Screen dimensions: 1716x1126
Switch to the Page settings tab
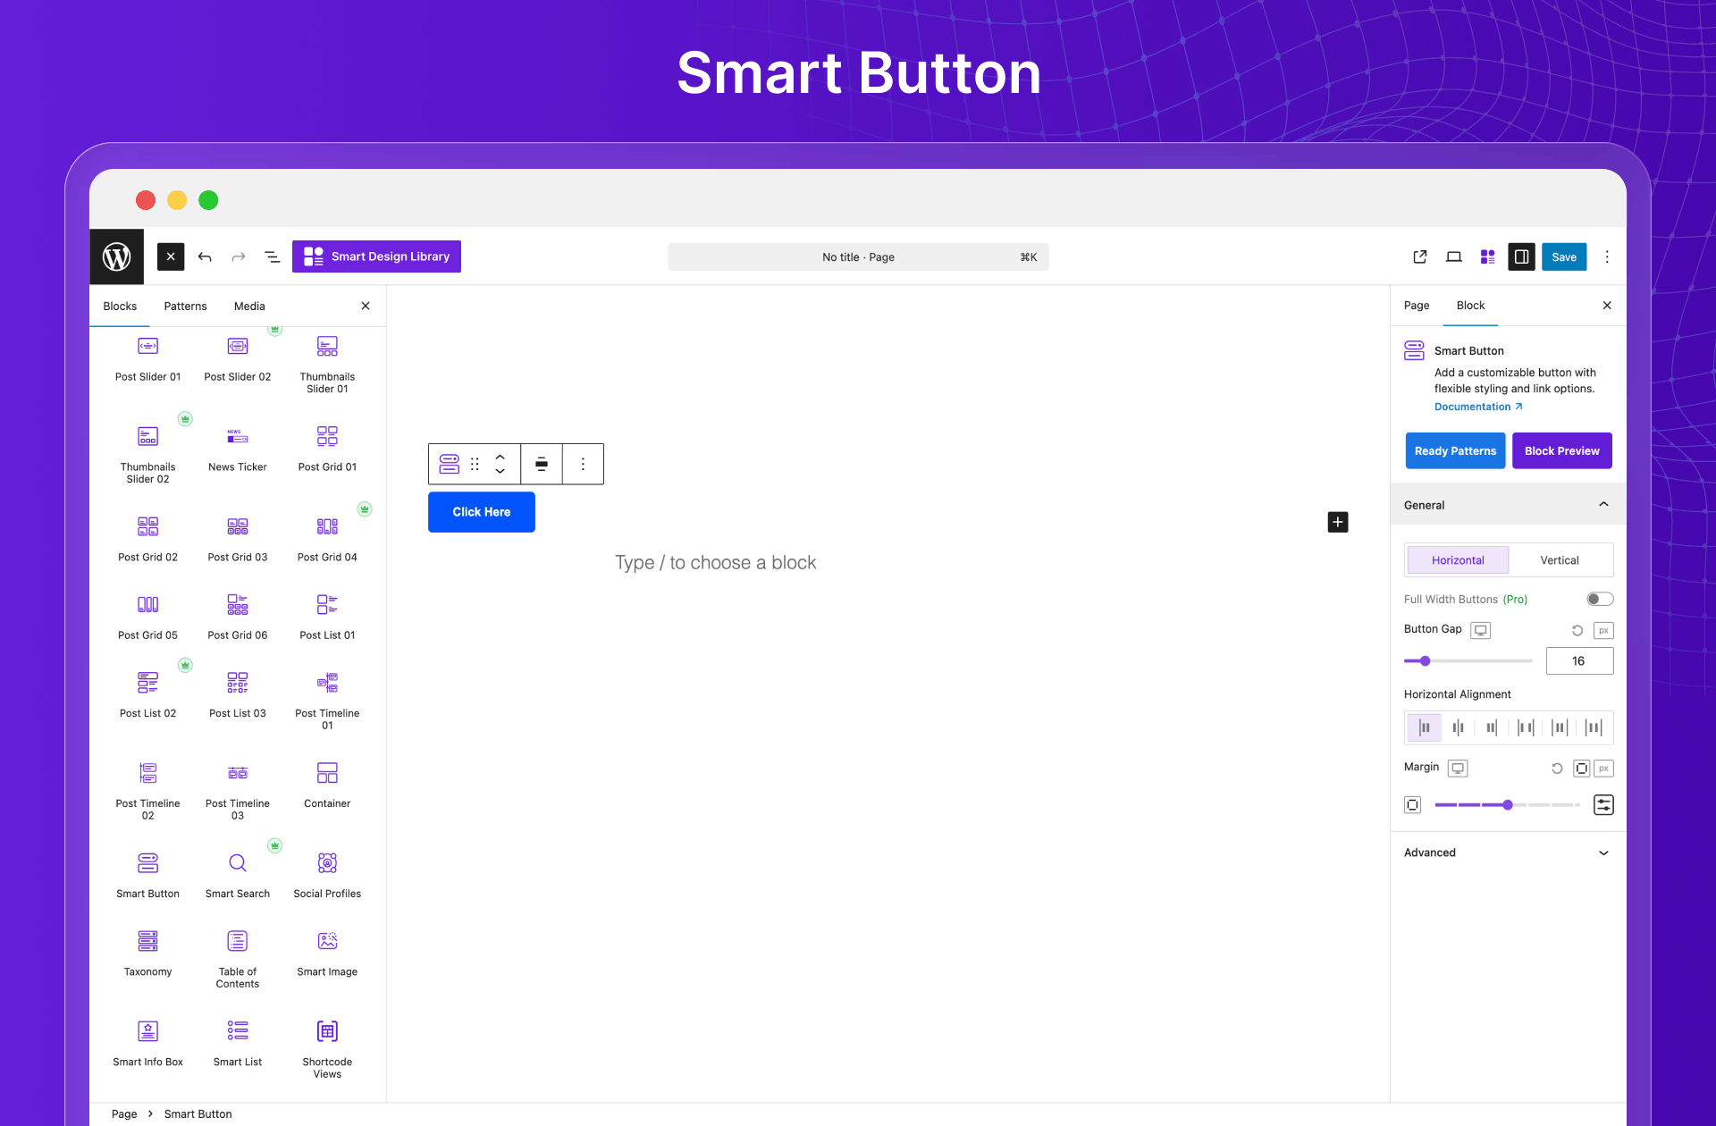click(x=1416, y=306)
